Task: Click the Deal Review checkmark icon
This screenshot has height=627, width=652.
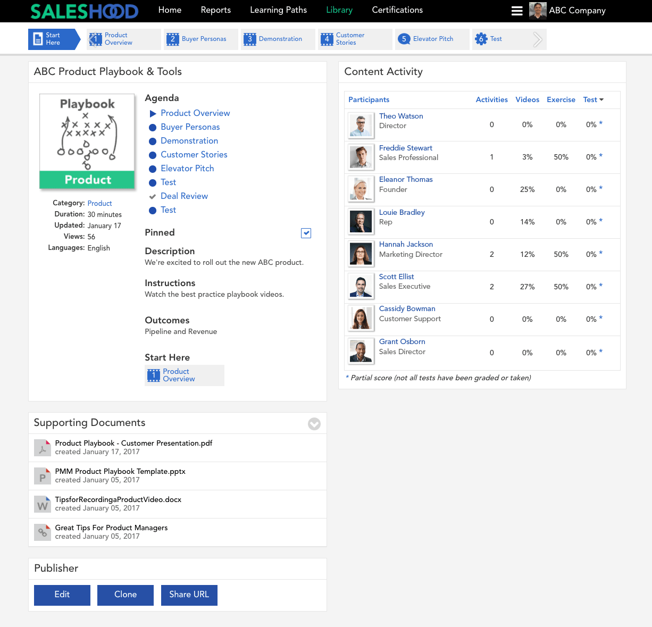Action: (x=153, y=196)
